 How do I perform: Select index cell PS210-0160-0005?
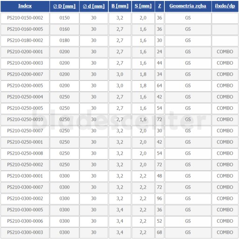tap(25, 29)
